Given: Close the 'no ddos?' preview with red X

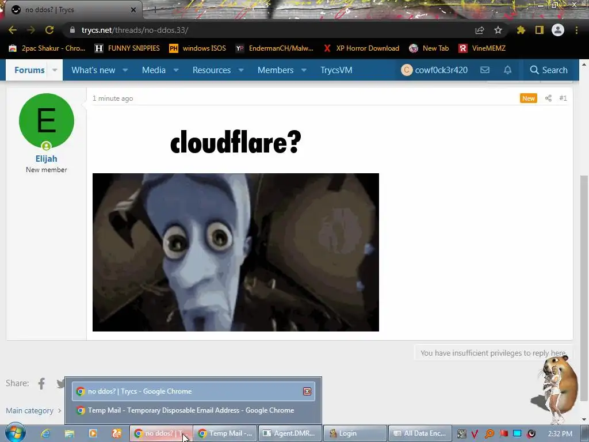Looking at the screenshot, I should [x=307, y=391].
